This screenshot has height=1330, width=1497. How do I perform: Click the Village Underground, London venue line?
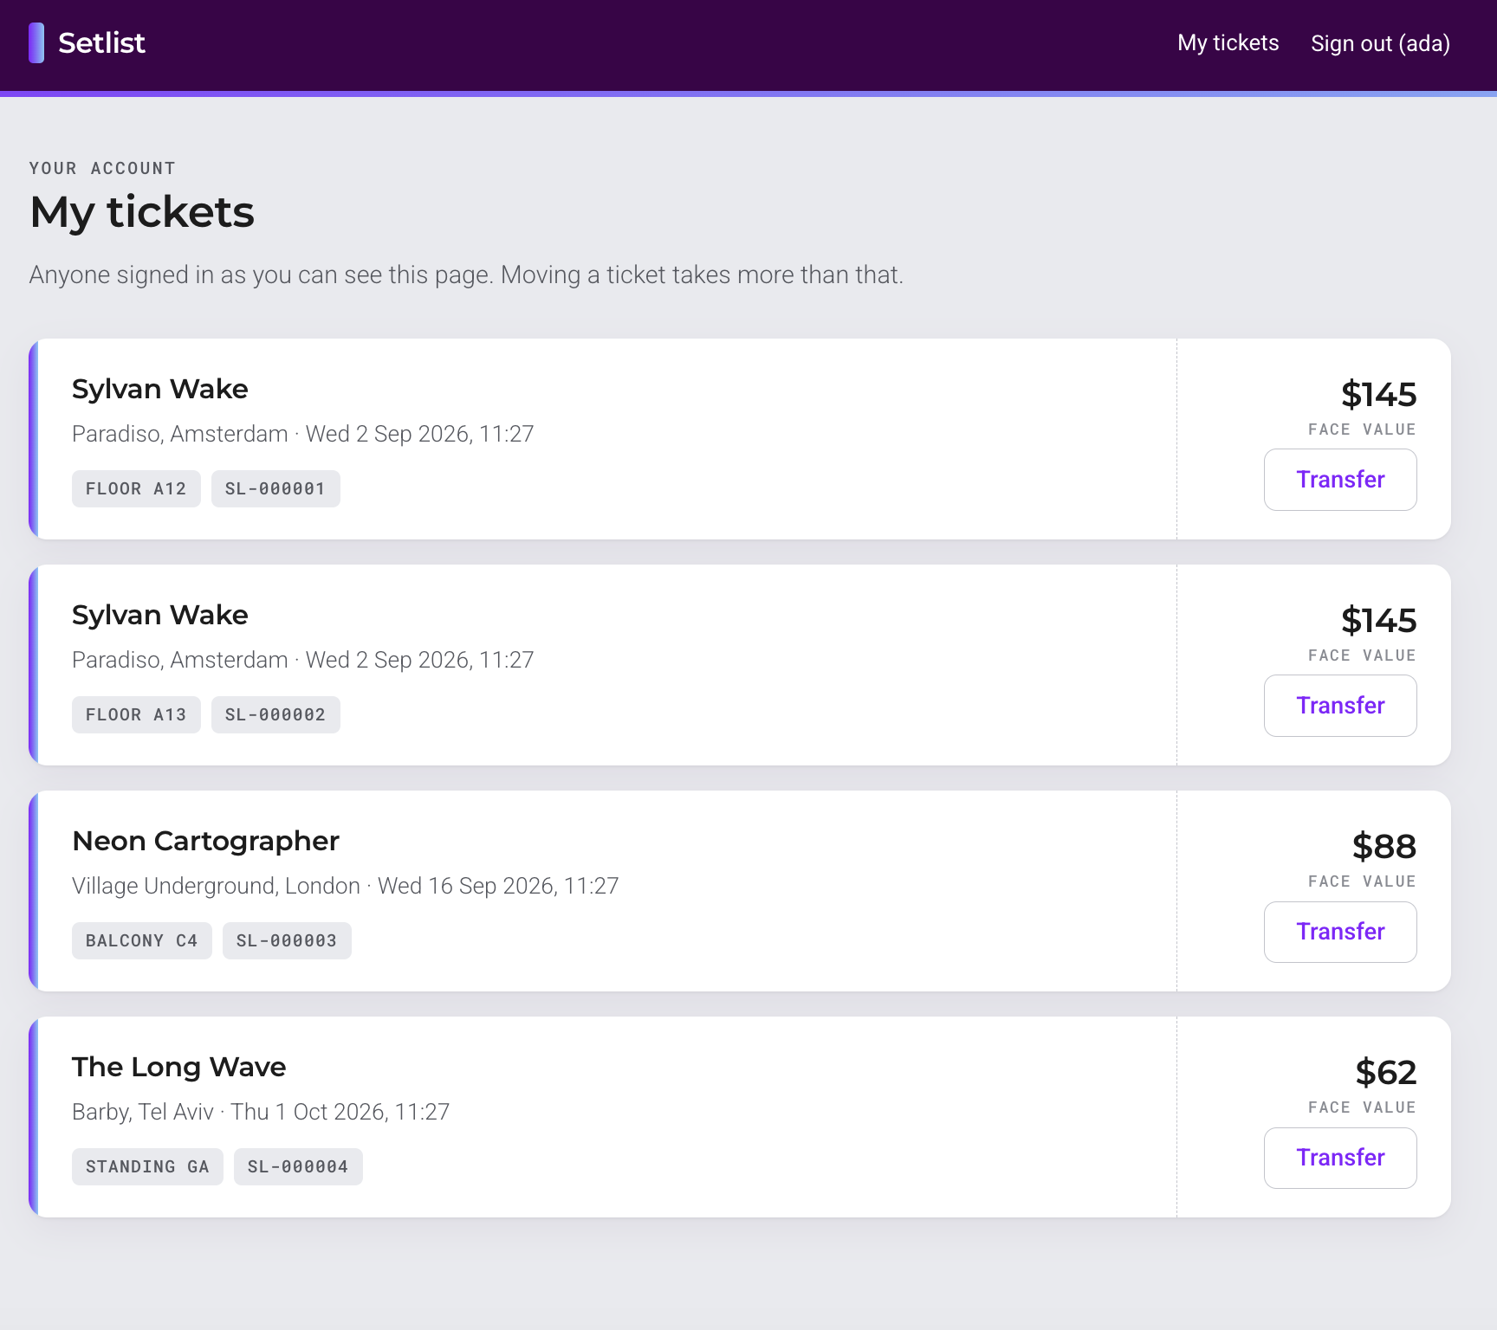click(345, 886)
